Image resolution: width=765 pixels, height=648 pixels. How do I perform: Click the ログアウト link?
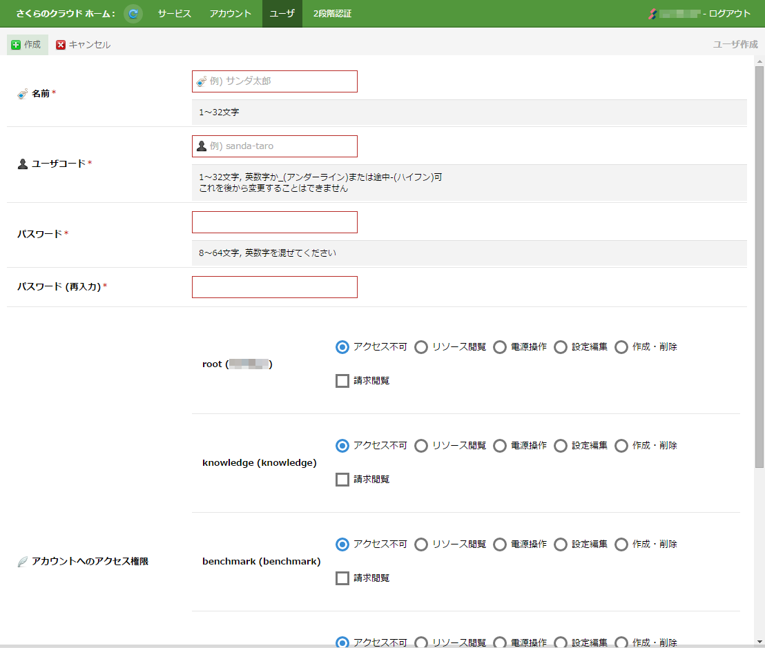[729, 14]
